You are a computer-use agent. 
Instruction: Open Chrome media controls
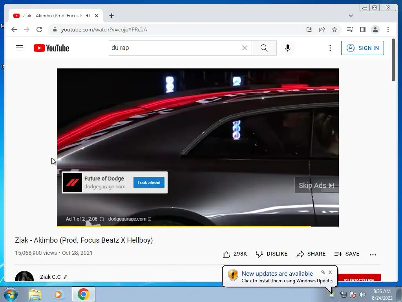point(350,29)
